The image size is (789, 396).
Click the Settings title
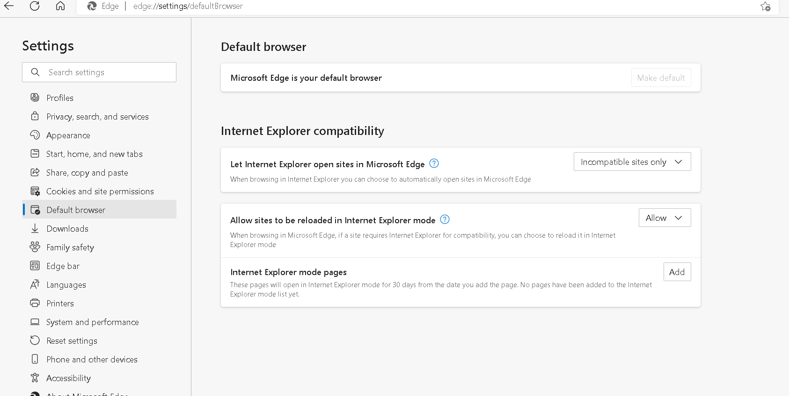[48, 46]
